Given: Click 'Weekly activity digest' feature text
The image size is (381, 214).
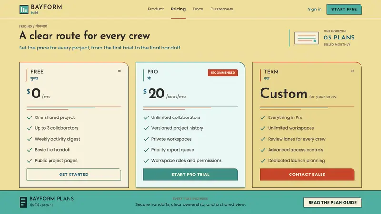Looking at the screenshot, I should click(57, 139).
